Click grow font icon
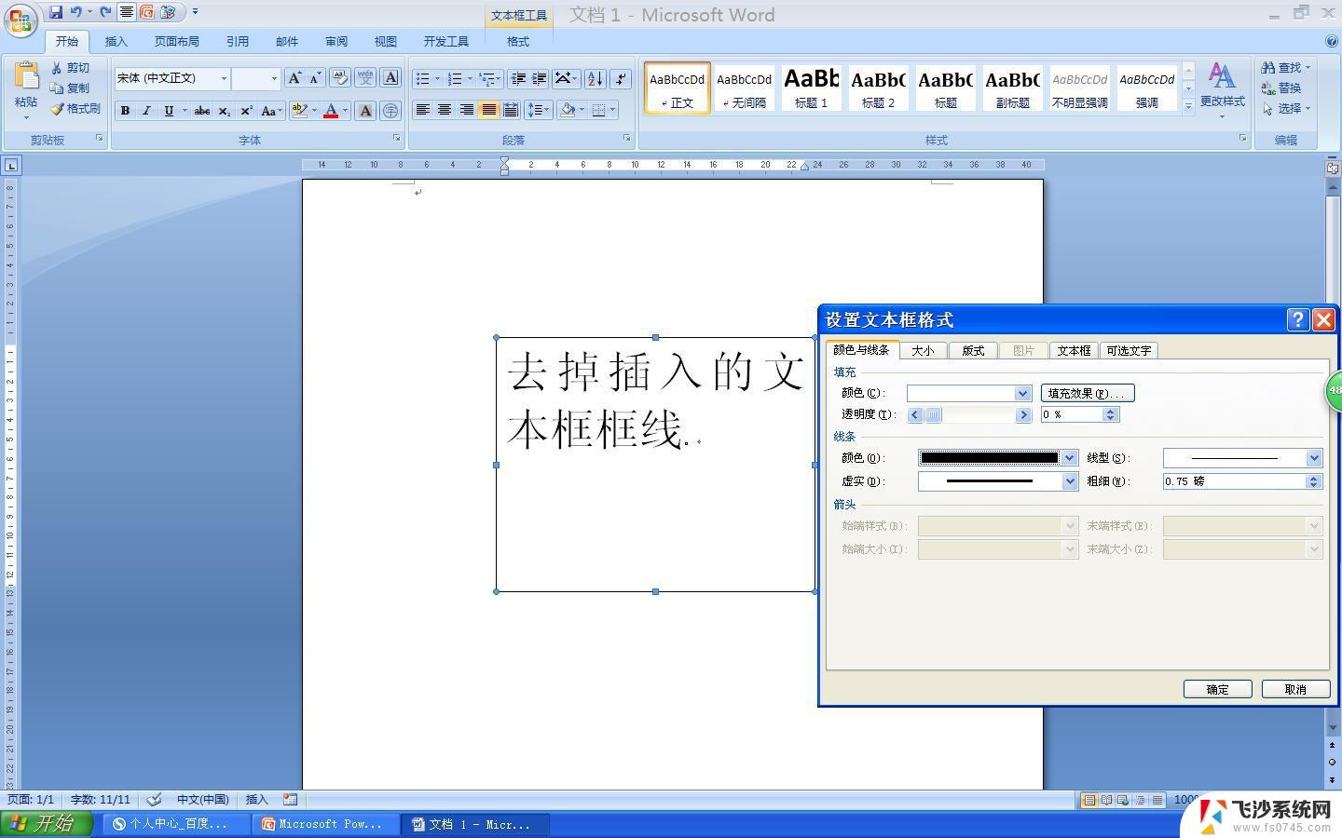1342x838 pixels. click(294, 78)
